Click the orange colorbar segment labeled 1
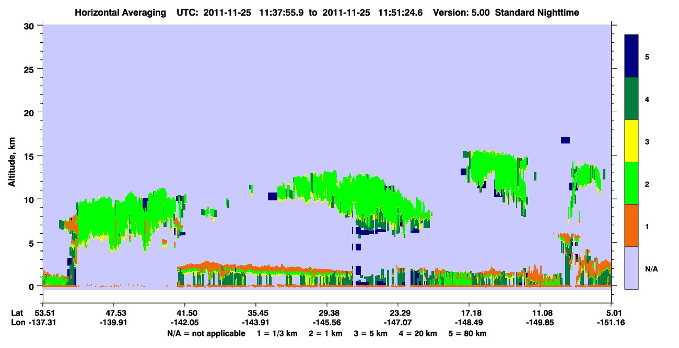This screenshot has height=348, width=679. coord(631,225)
